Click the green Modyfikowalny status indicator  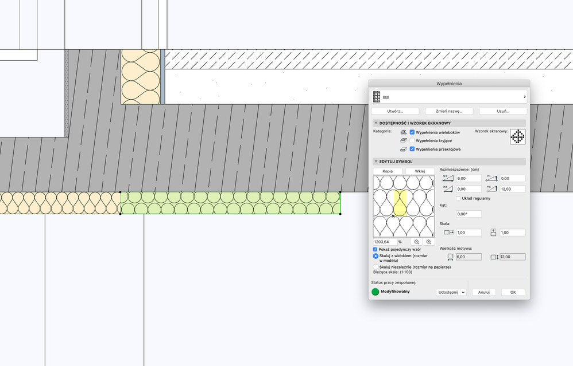(x=375, y=292)
